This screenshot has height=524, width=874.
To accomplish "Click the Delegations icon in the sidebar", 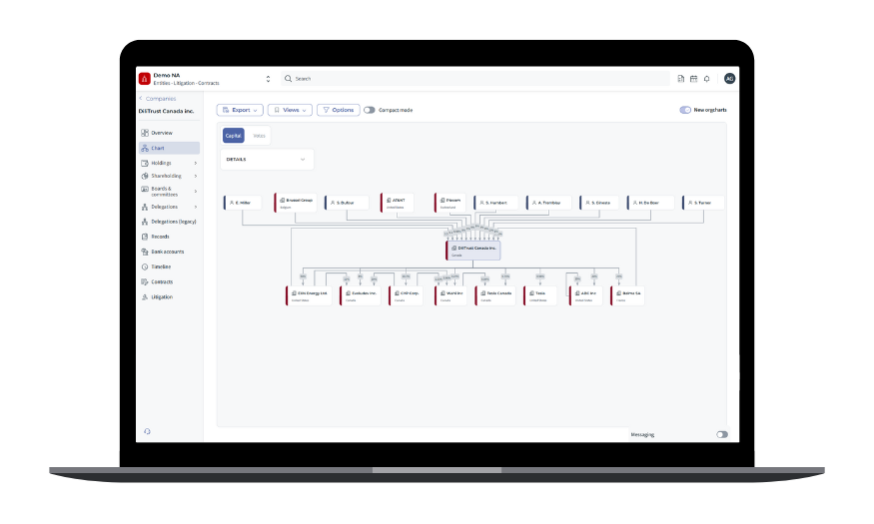I will click(x=145, y=208).
